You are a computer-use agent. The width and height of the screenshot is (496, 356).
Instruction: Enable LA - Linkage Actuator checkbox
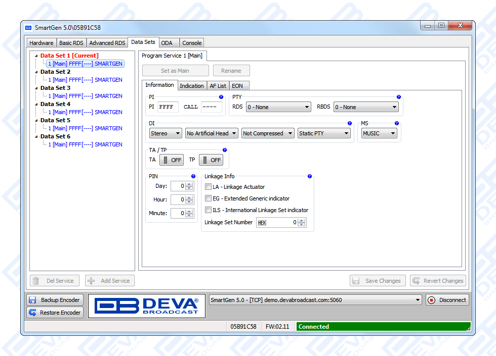coord(208,187)
